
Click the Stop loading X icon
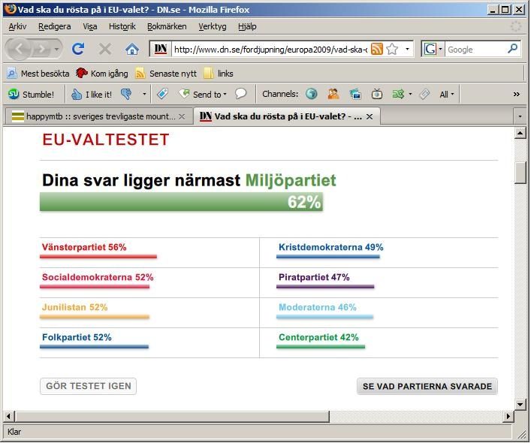click(x=105, y=50)
